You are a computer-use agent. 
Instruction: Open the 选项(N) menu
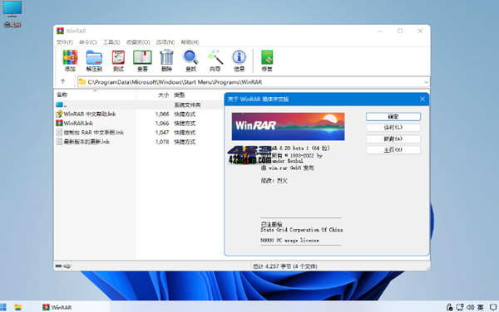click(x=166, y=41)
